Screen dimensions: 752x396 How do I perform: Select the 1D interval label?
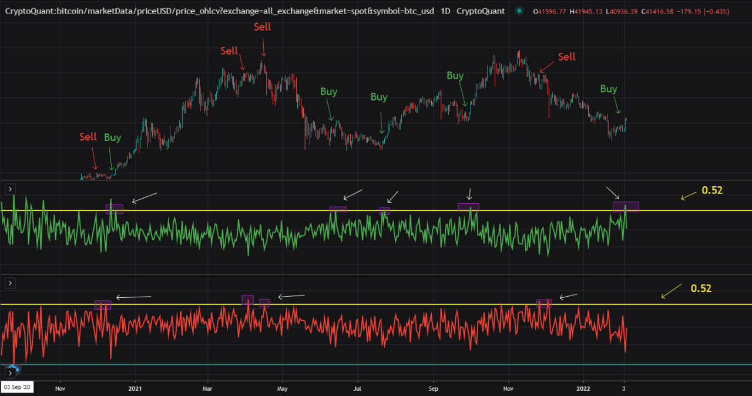[446, 11]
